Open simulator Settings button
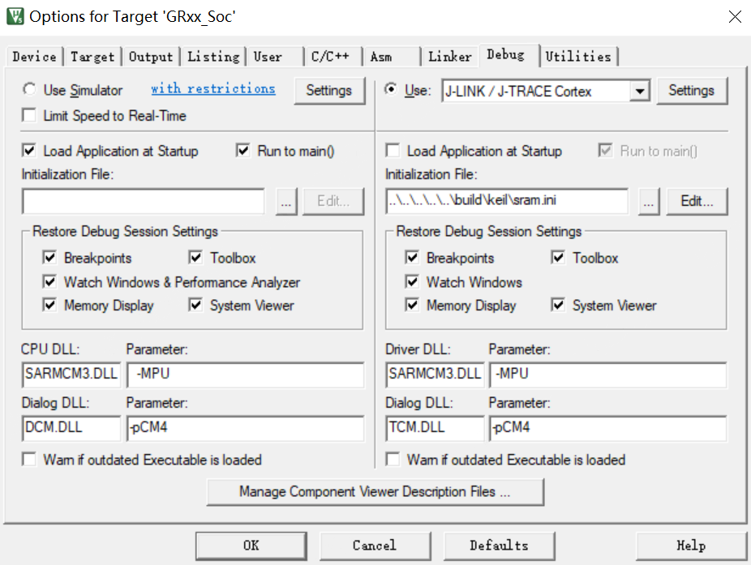Viewport: 751px width, 565px height. pyautogui.click(x=329, y=91)
